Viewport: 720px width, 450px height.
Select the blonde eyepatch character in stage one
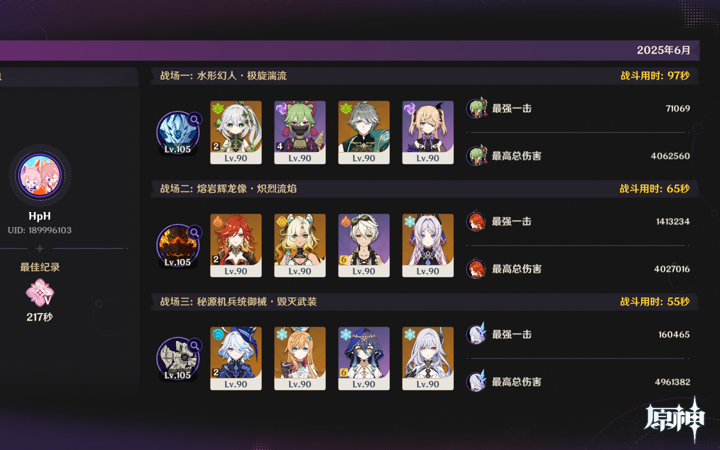pyautogui.click(x=428, y=132)
